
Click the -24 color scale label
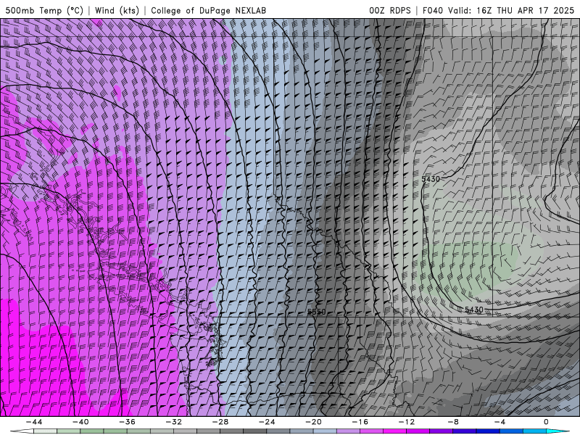point(267,422)
